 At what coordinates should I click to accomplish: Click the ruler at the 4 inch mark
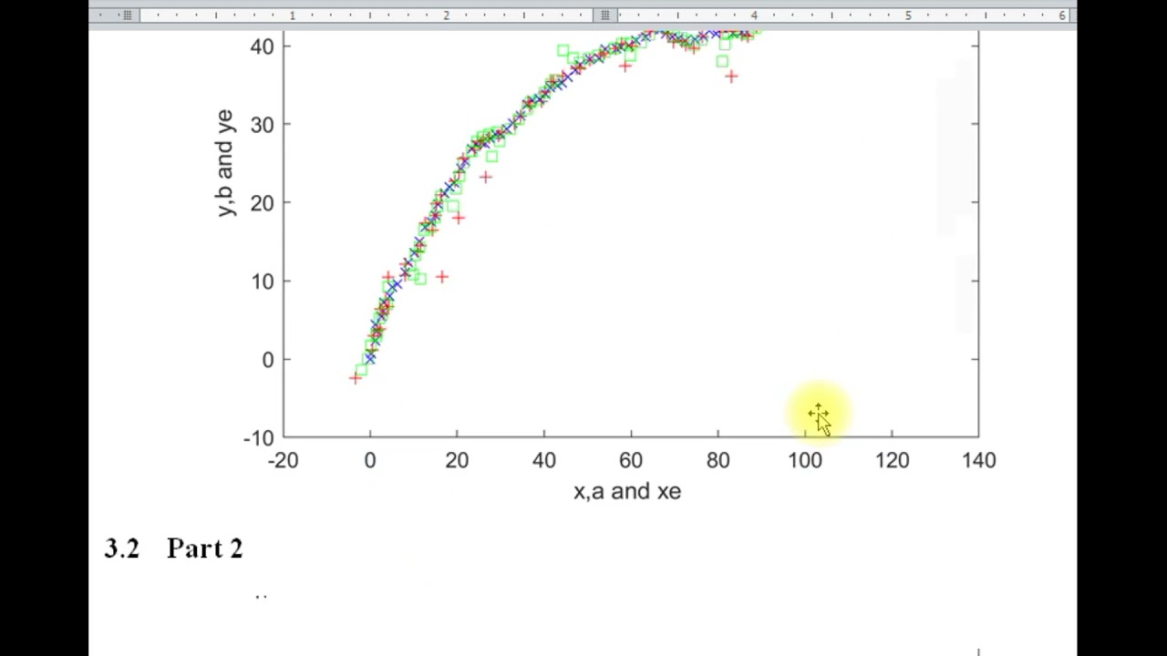coord(754,15)
